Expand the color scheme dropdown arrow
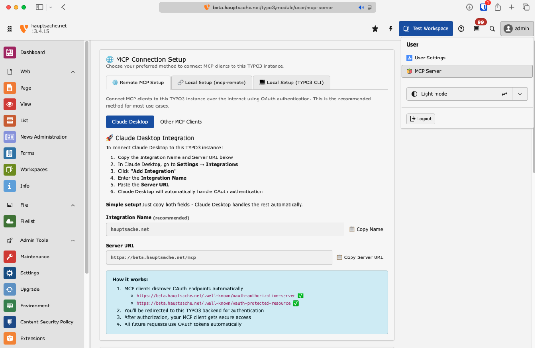This screenshot has width=535, height=348. tap(520, 94)
